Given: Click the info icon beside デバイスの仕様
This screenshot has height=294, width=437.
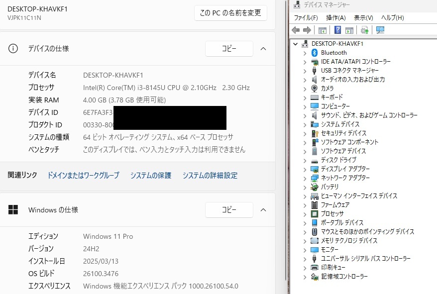Looking at the screenshot, I should coord(13,48).
